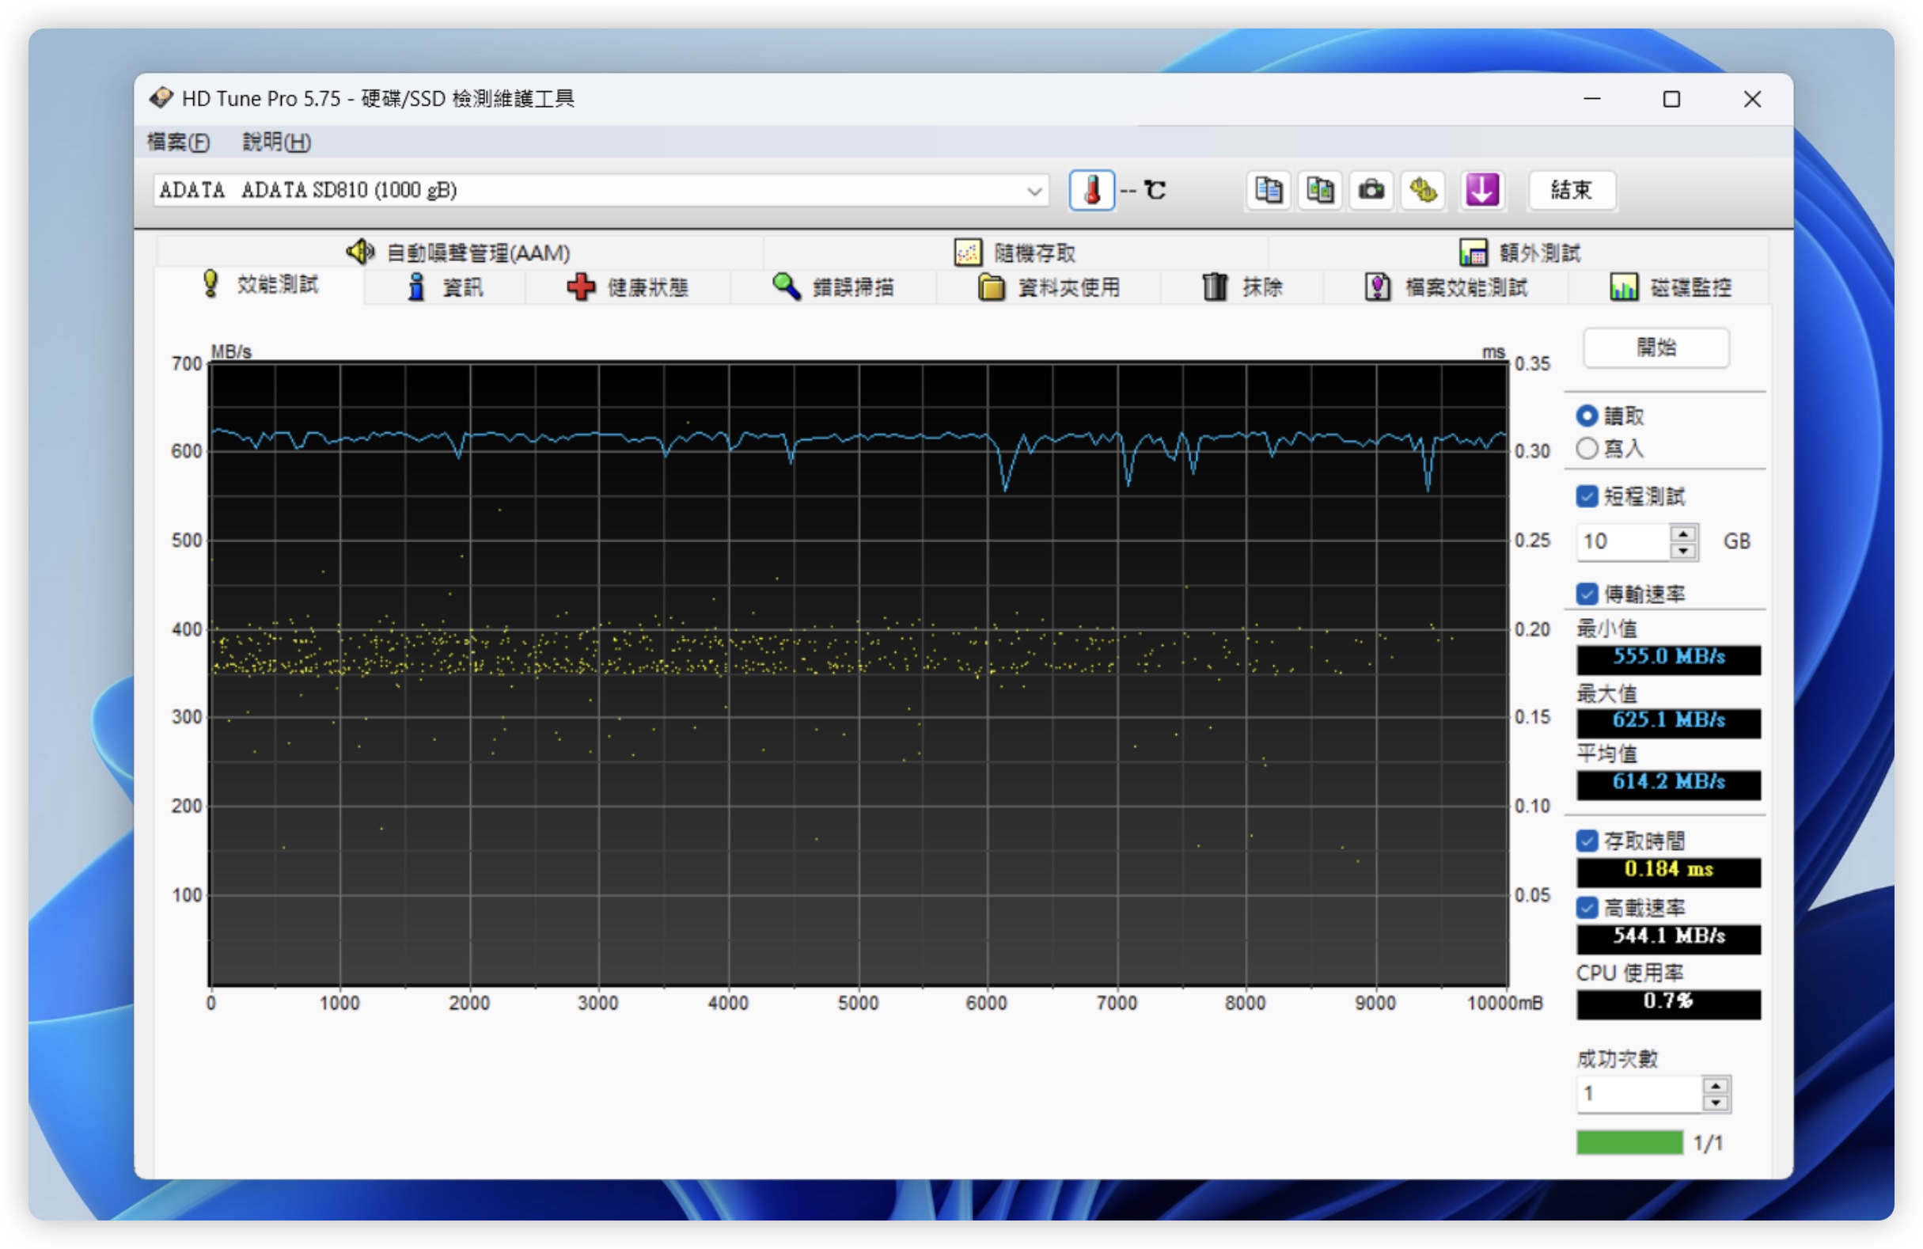Click the 成功次數 input field
Screen dimensions: 1923x1249
coord(1640,1095)
